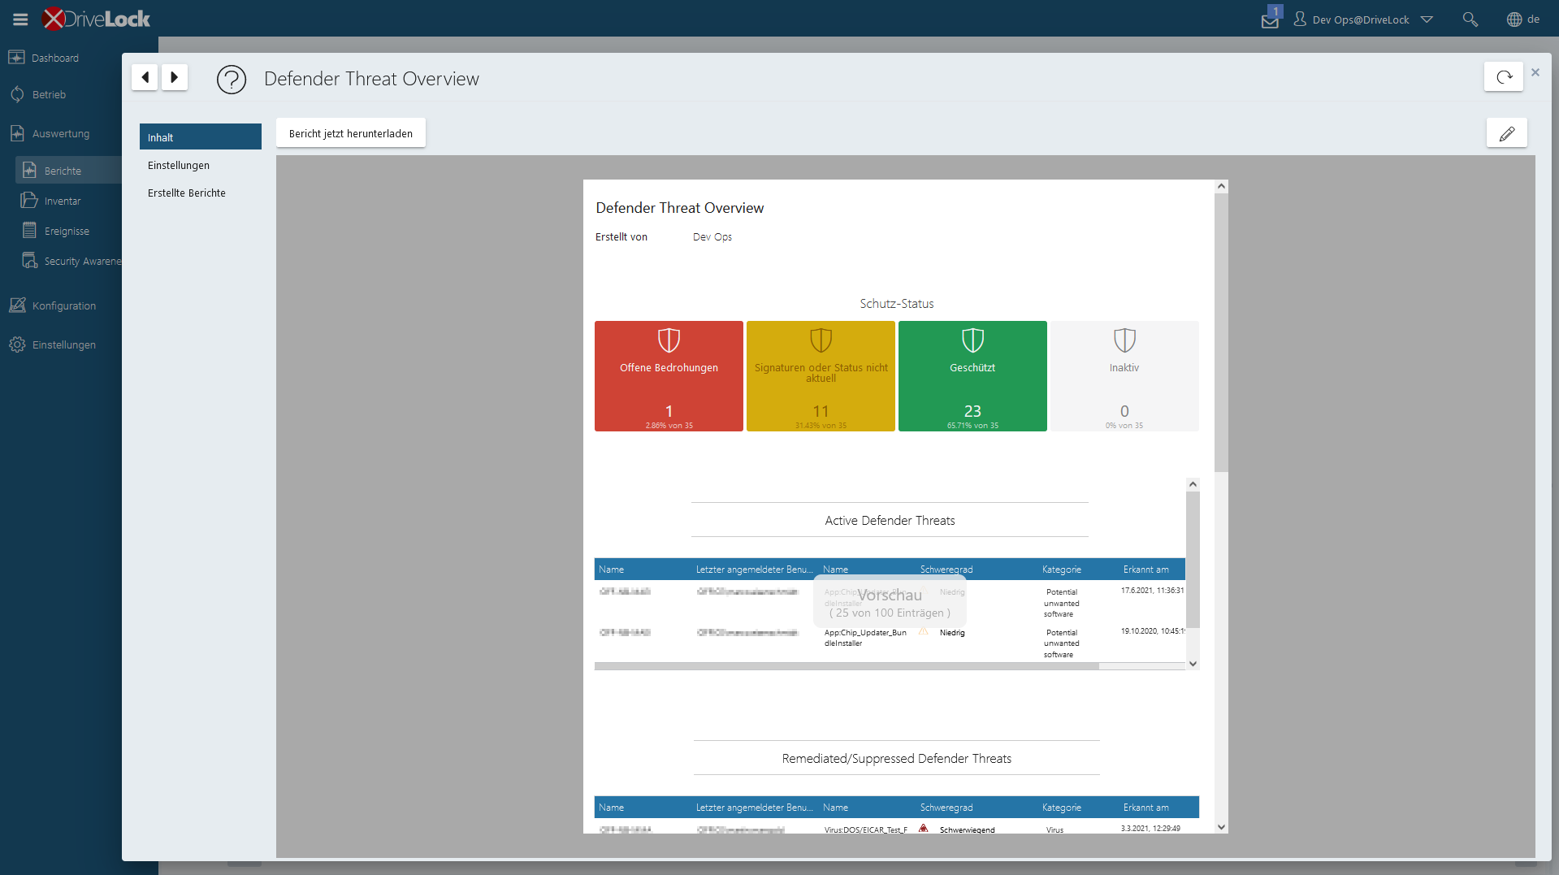The width and height of the screenshot is (1559, 875).
Task: Click Schweregrad header in Remediated table
Action: (946, 808)
